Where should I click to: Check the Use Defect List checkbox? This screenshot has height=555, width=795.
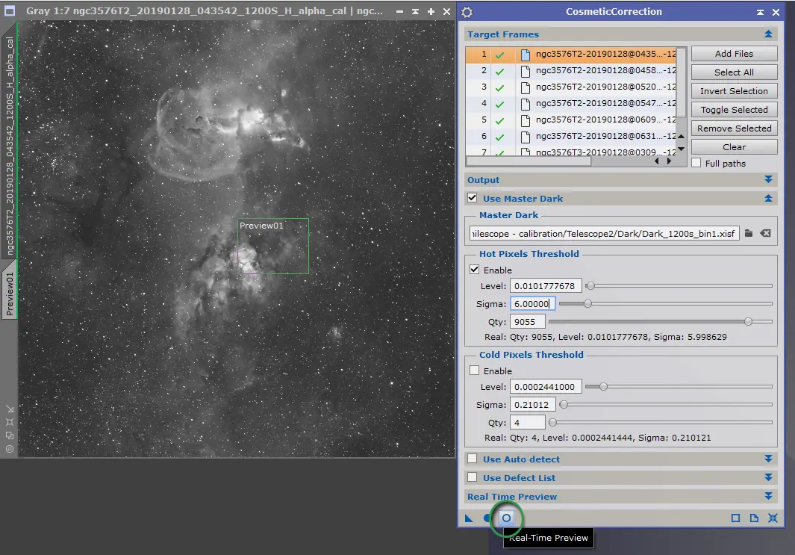[x=473, y=477]
